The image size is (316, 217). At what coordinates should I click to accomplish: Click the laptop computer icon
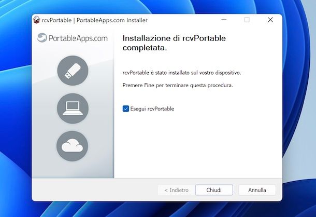pos(73,108)
